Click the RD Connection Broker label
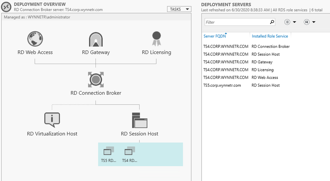The width and height of the screenshot is (330, 181). [x=96, y=93]
